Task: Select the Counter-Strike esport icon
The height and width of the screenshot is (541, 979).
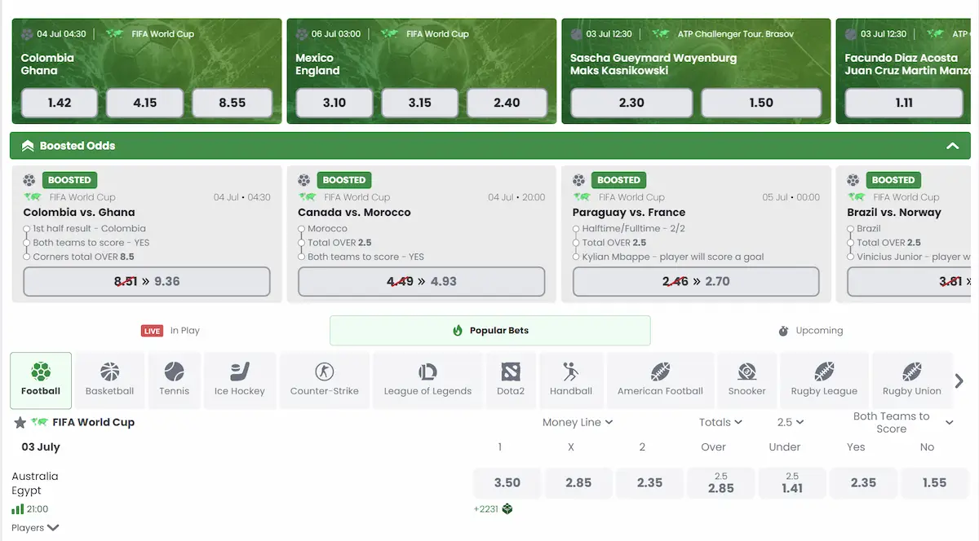Action: (325, 380)
